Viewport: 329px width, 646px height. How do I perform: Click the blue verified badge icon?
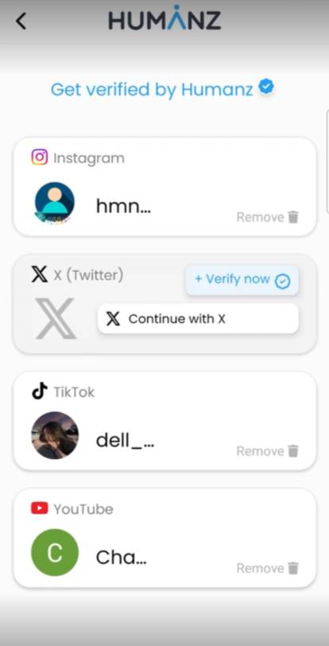click(x=266, y=88)
